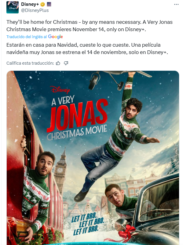Click the small affiliate badge beside verified checkmark
Screen dimensions: 183x245
(x=49, y=4)
